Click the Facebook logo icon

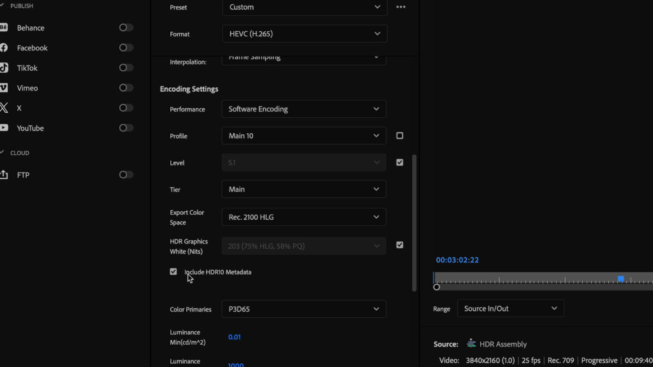(x=4, y=48)
